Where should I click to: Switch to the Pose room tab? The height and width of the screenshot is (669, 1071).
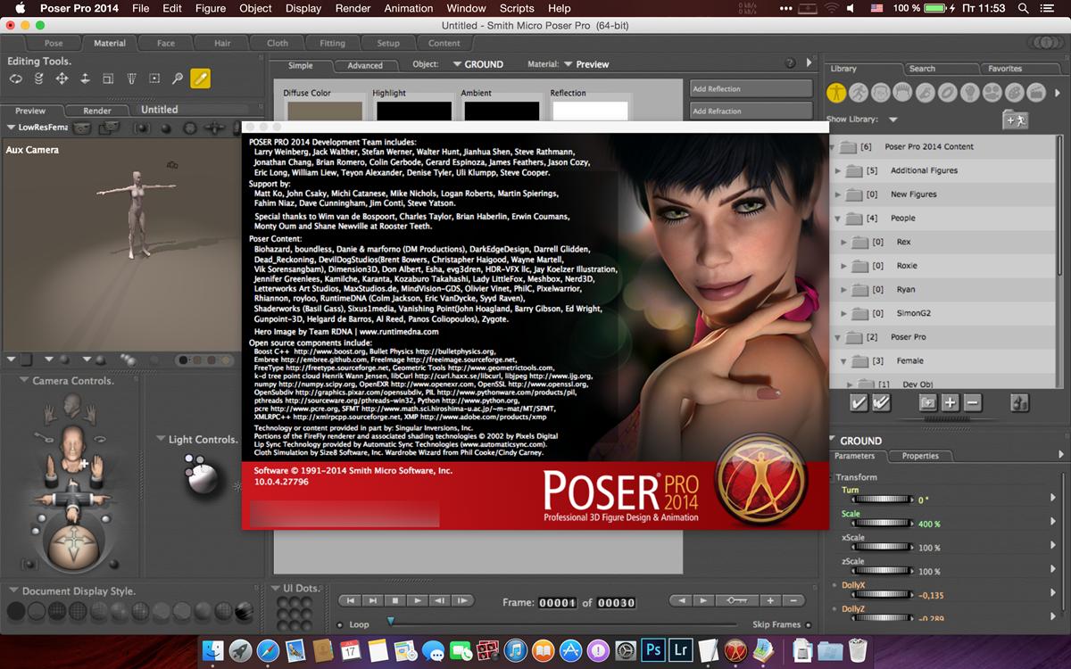[x=54, y=43]
